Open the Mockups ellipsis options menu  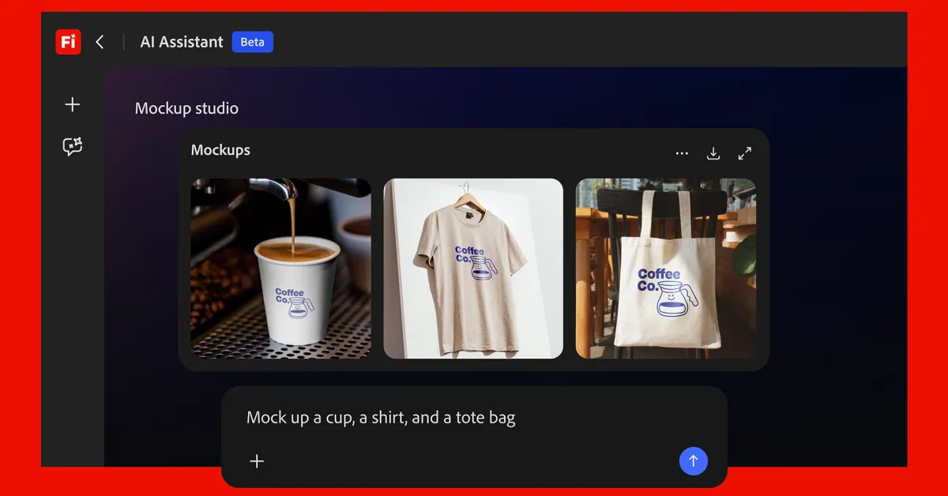(682, 152)
